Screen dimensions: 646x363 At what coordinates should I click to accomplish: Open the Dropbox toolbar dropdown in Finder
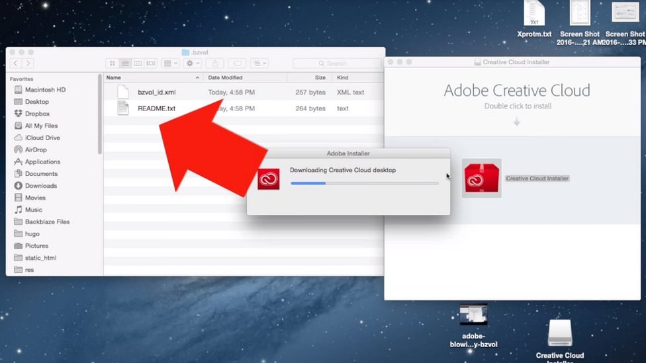tap(259, 63)
